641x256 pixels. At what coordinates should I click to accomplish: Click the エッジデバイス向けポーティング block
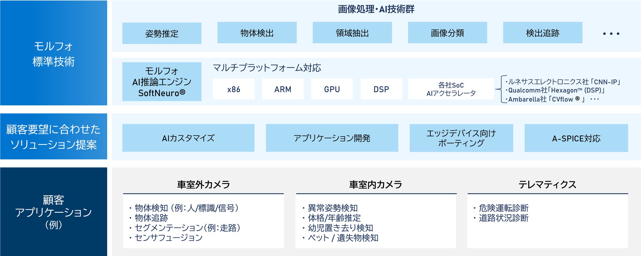coord(461,138)
